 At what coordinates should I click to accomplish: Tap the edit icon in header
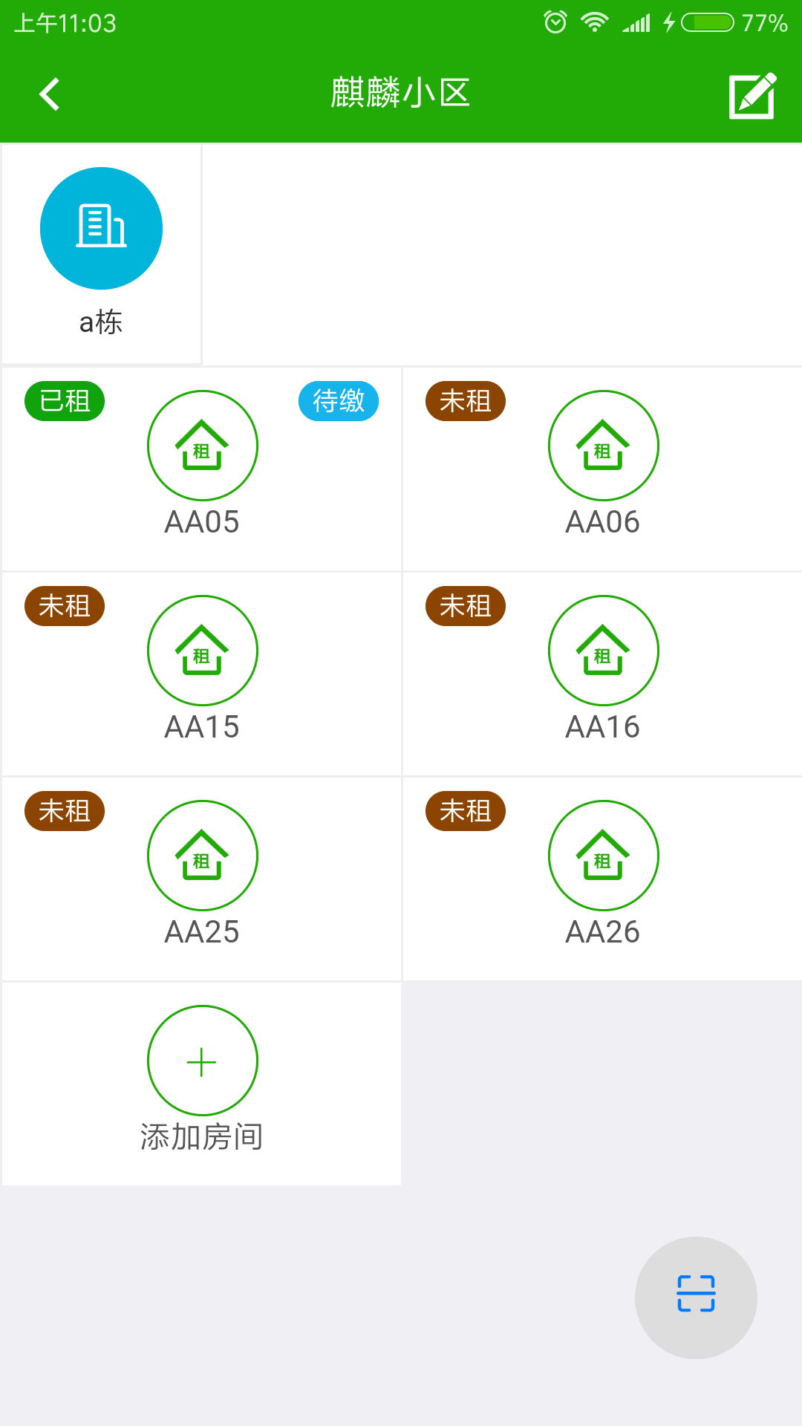tap(753, 95)
